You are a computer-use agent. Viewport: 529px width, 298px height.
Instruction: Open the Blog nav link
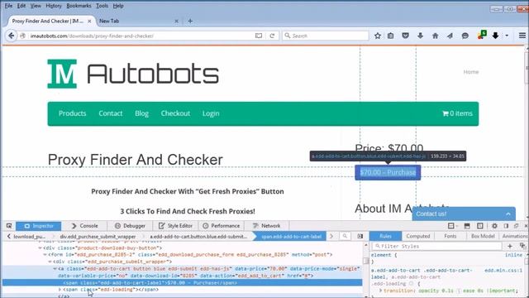(x=141, y=113)
